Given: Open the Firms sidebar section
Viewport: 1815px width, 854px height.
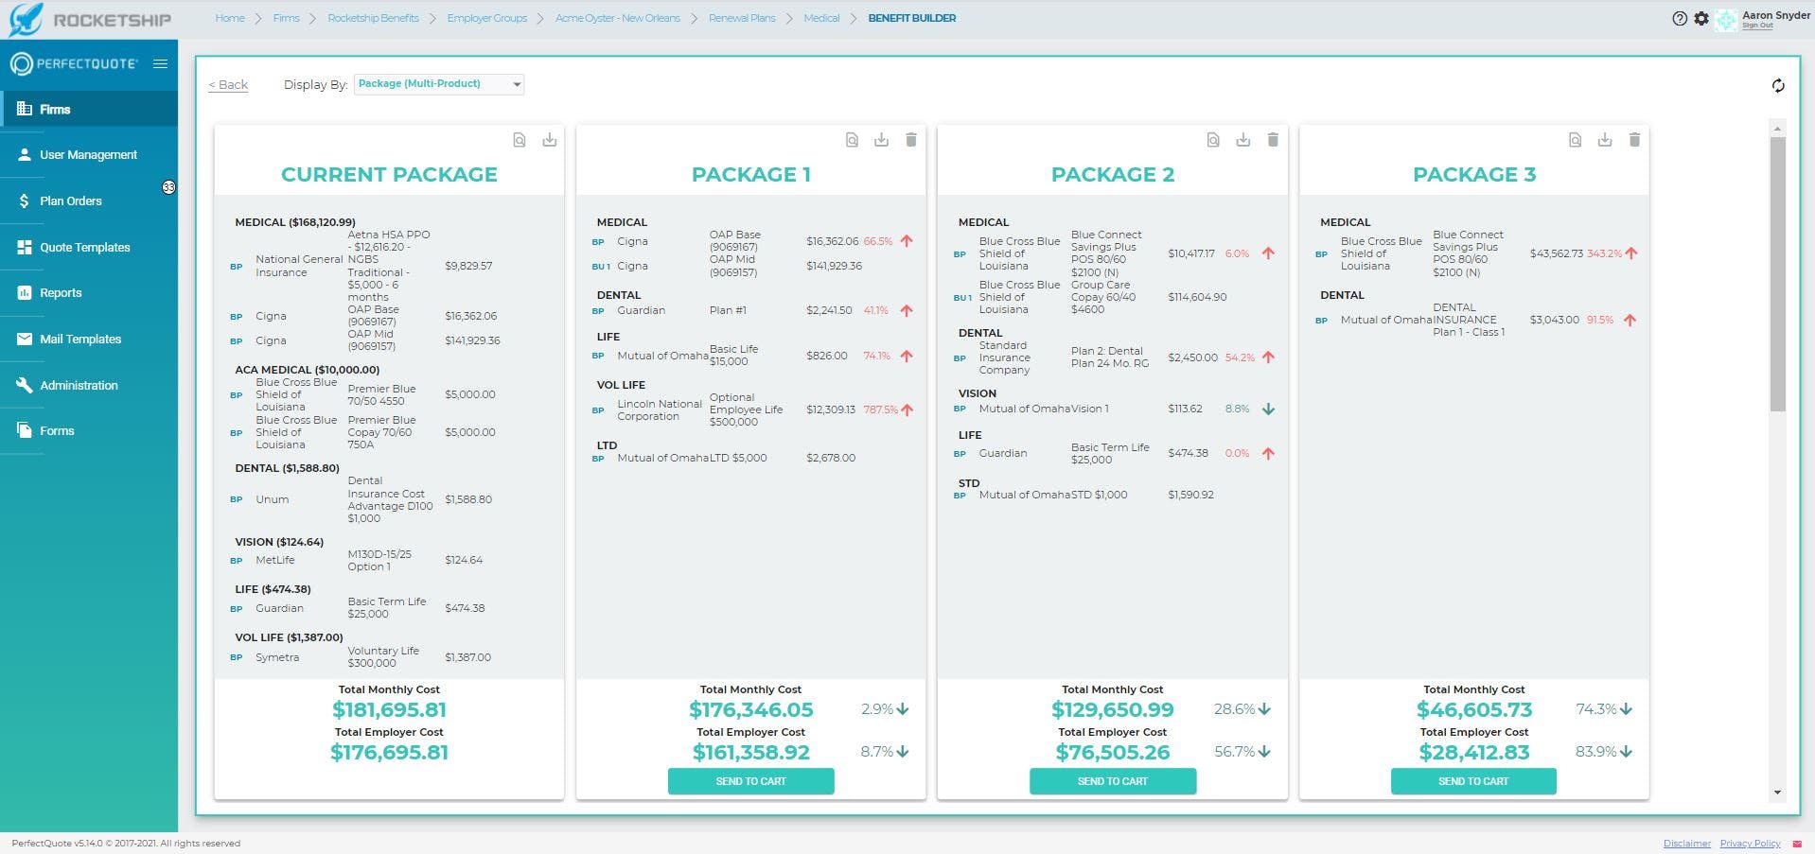Looking at the screenshot, I should pyautogui.click(x=89, y=109).
